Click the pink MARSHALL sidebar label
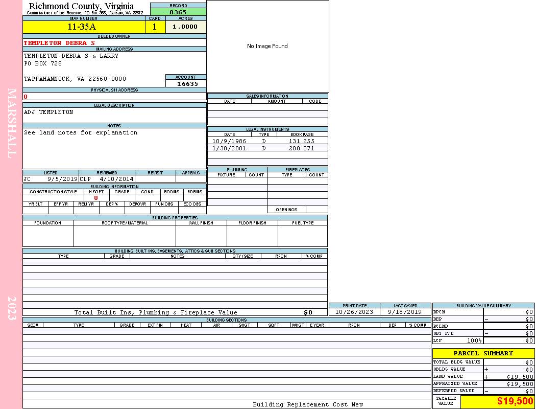 (x=11, y=123)
